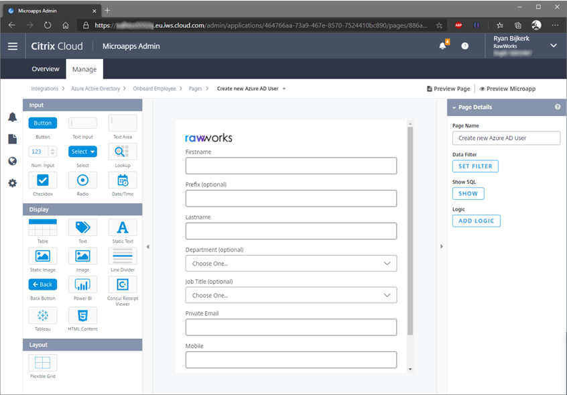This screenshot has width=567, height=395.
Task: Click the Prefix (optional) input field
Action: 291,199
